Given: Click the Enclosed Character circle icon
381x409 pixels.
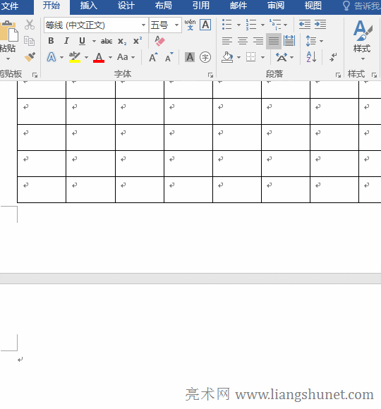Looking at the screenshot, I should tap(205, 57).
